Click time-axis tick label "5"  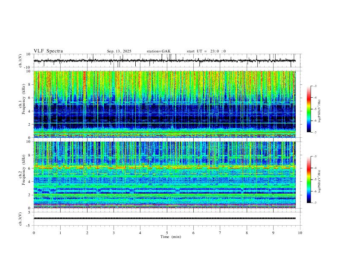[x=167, y=233]
